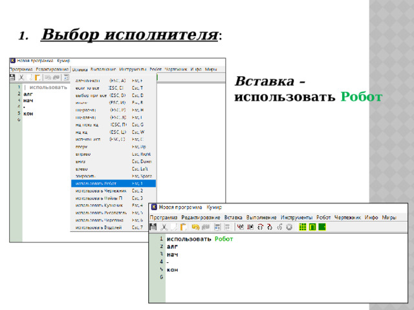
Task: Click empty line 6 in lower code editor
Action: [x=287, y=277]
